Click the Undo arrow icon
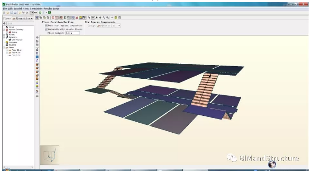The image size is (310, 172). point(20,13)
